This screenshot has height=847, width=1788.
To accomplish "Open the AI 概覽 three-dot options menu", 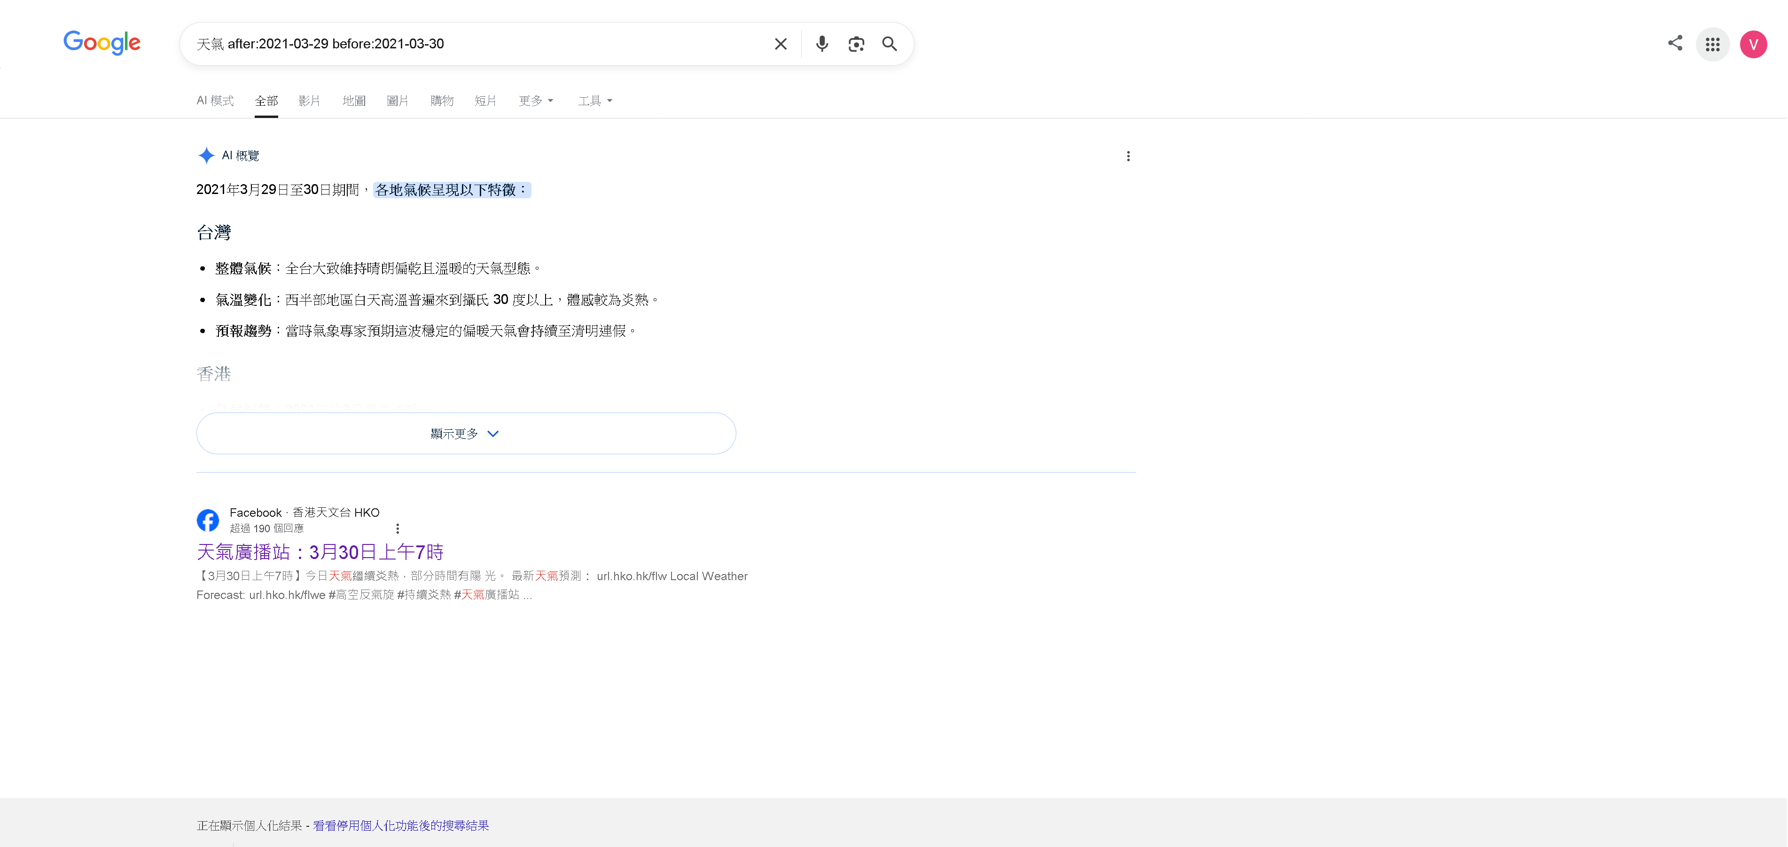I will pyautogui.click(x=1129, y=156).
